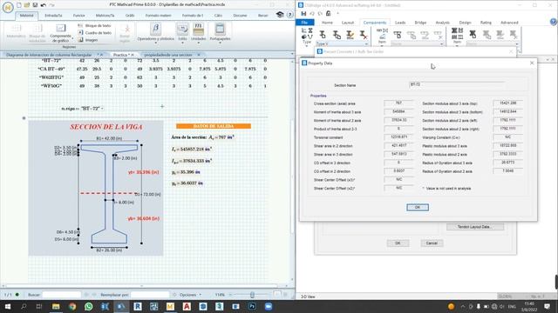Switch to propiedades de una seccion worksheet tab
The width and height of the screenshot is (558, 313).
[x=168, y=55]
